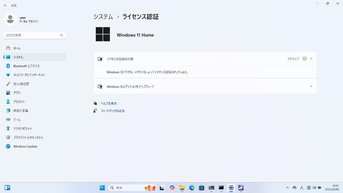The width and height of the screenshot is (343, 193).
Task: Navigate back via the システム breadcrumb
Action: coord(103,17)
